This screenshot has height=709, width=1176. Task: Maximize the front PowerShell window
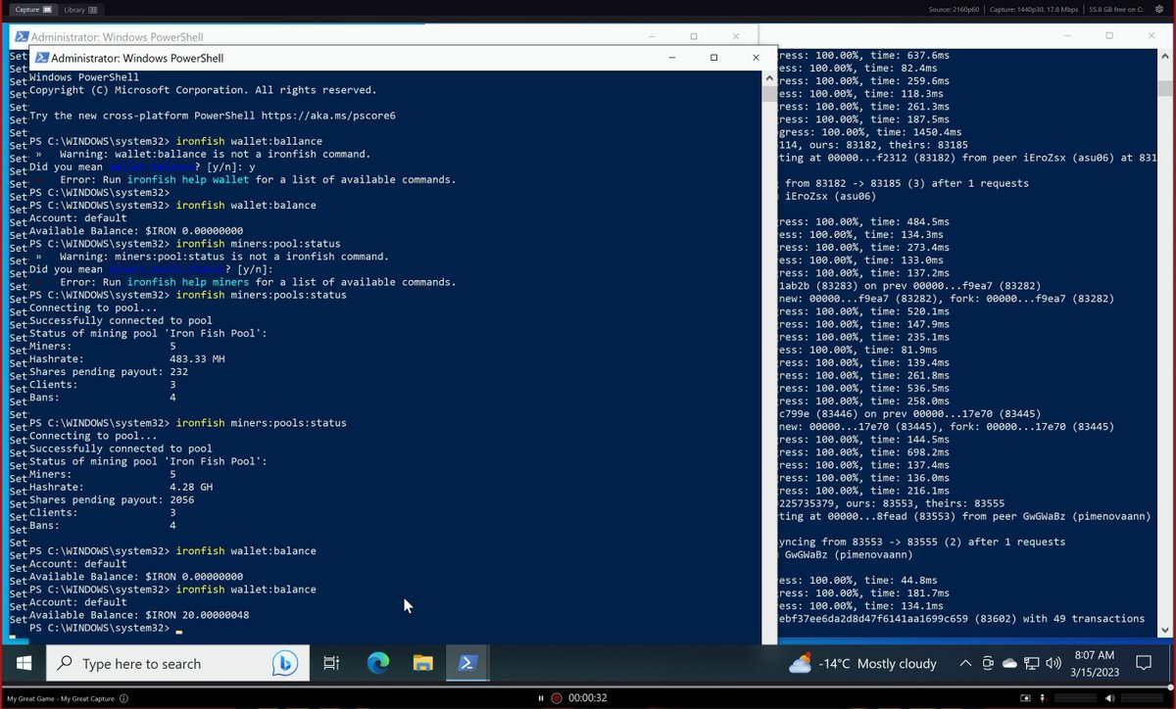pyautogui.click(x=713, y=58)
